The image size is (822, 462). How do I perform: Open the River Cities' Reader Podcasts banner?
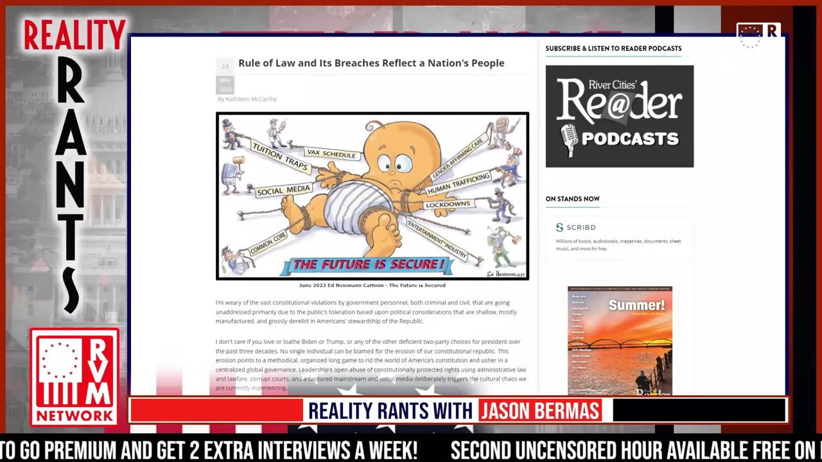620,116
